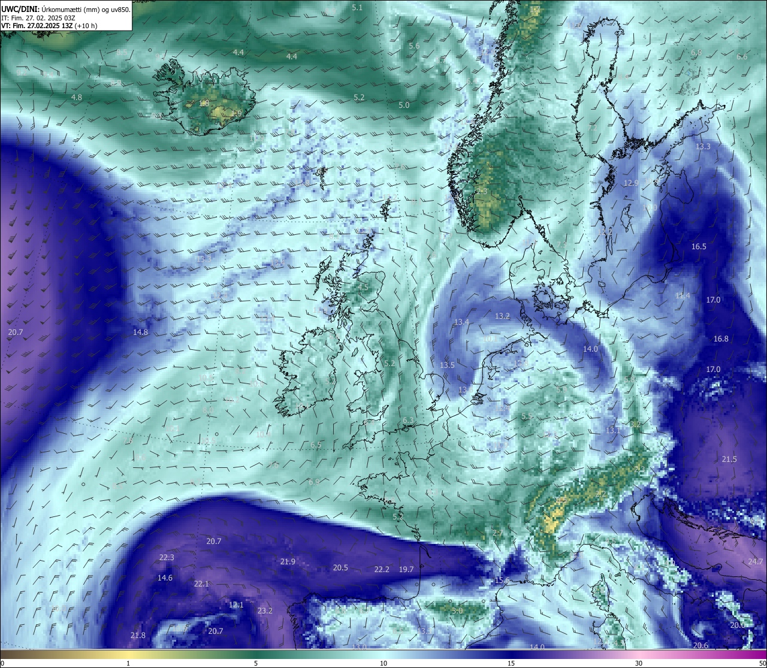Click the 22.2 value in Bay of Biscay

coord(382,569)
